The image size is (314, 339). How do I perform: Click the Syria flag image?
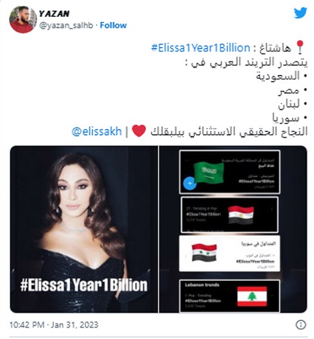coord(204,252)
